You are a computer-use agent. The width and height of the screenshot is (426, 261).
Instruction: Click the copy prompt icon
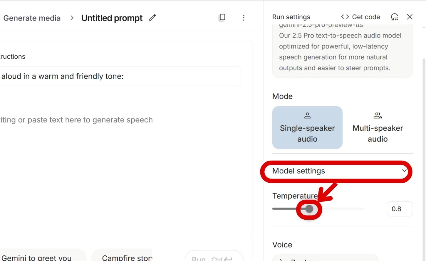[x=222, y=18]
